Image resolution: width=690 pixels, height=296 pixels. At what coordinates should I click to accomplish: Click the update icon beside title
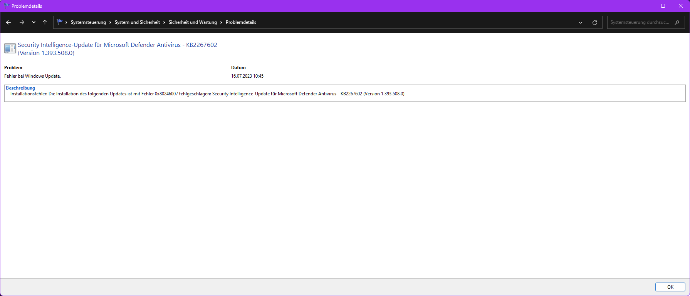[x=10, y=48]
